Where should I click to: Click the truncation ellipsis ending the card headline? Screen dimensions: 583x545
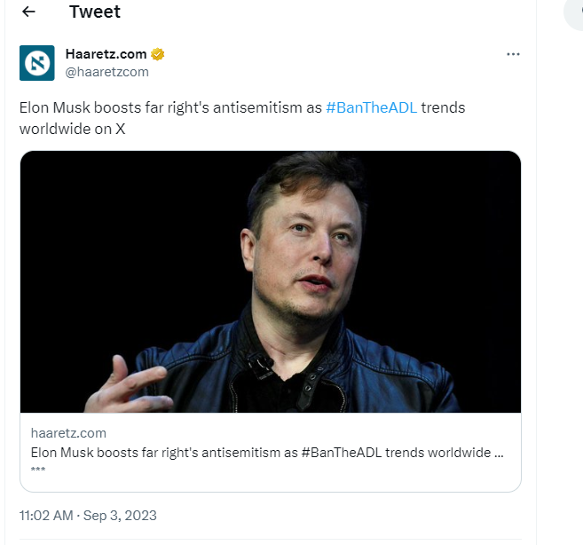point(499,452)
